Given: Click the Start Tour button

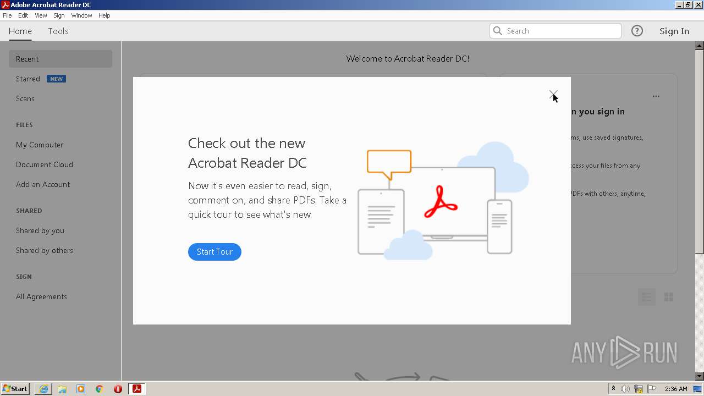Looking at the screenshot, I should [x=215, y=252].
